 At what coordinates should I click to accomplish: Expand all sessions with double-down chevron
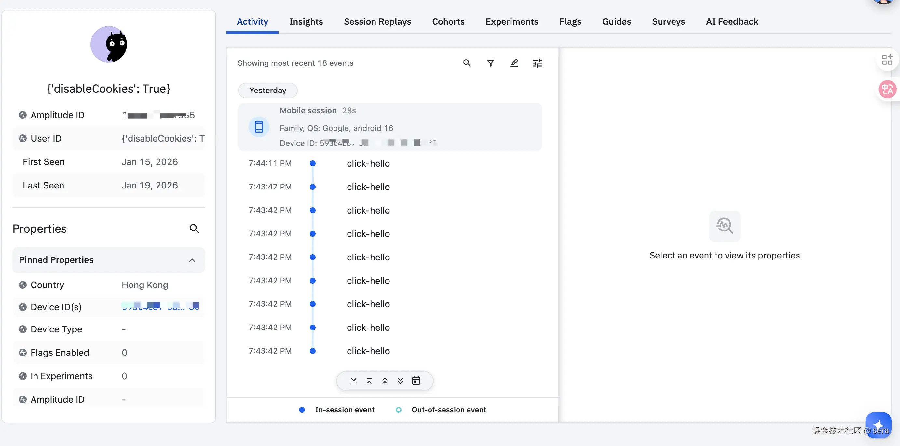[401, 381]
